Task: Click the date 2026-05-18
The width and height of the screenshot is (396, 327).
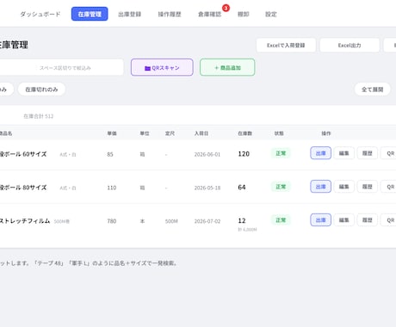Action: coord(207,188)
